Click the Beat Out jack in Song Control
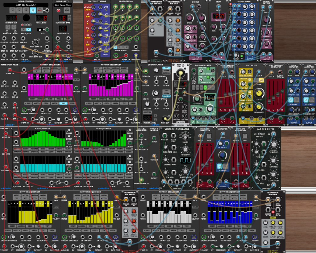Screen dimensions: 316x253 tap(23, 47)
